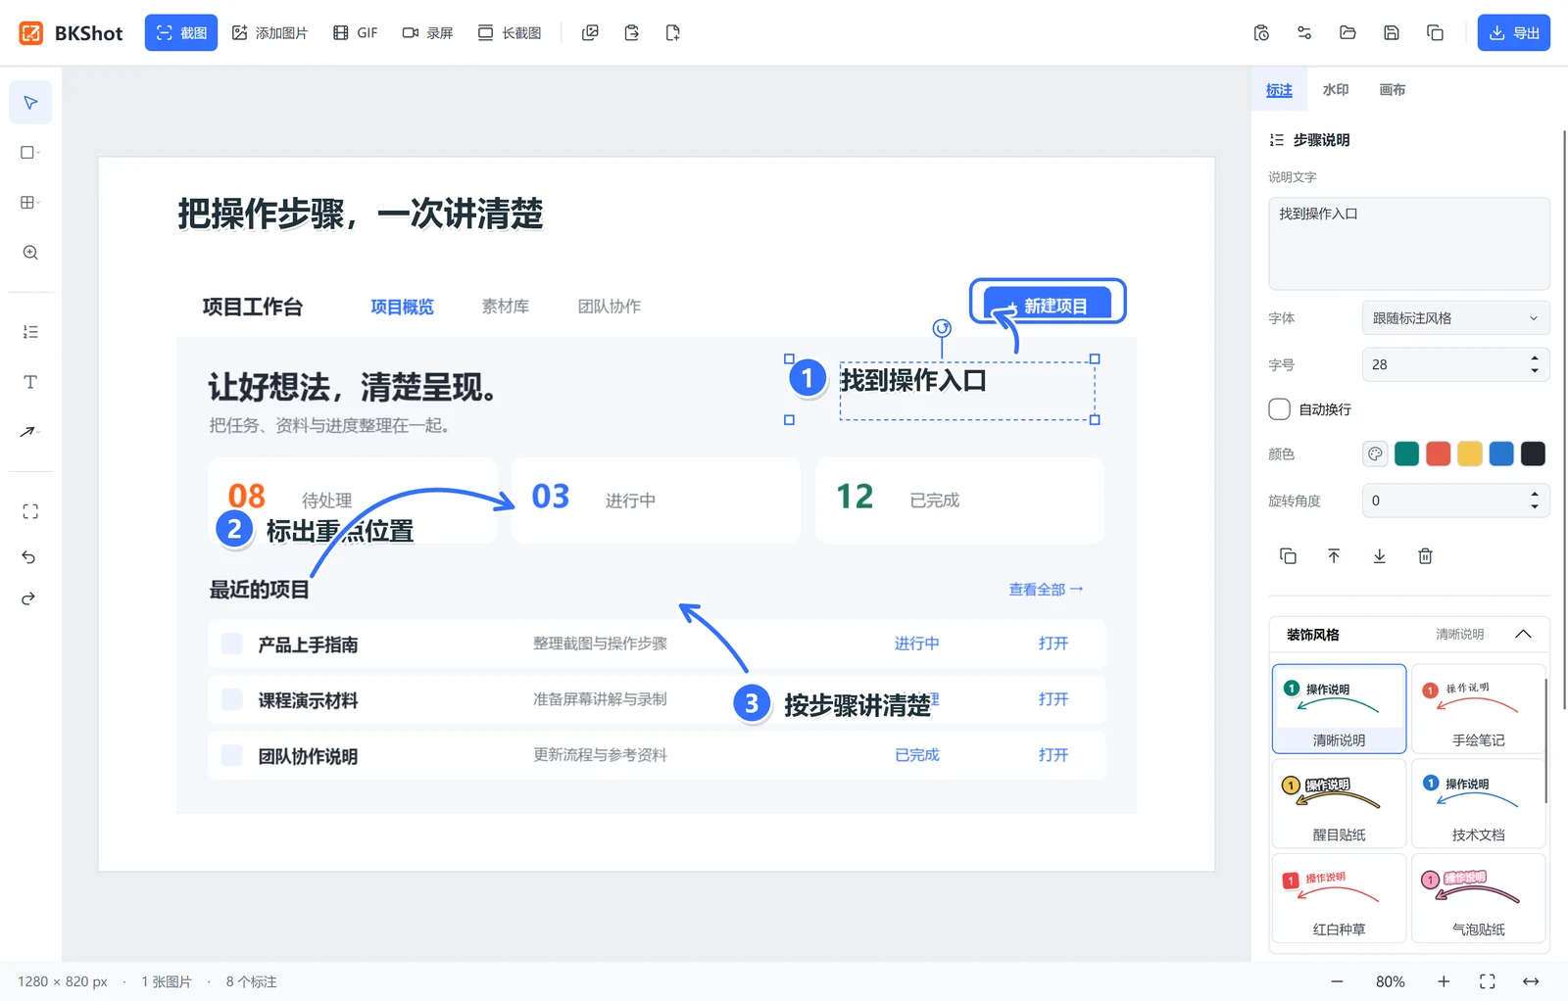Click the 80% zoom level value

click(1390, 981)
